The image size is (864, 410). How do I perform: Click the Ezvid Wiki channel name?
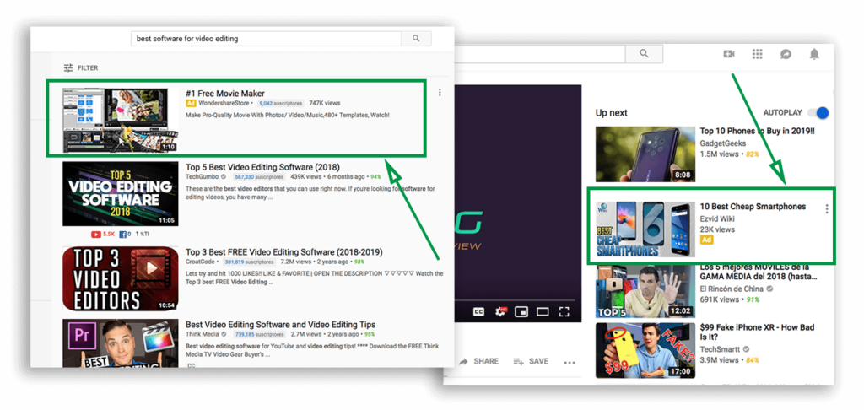(x=717, y=218)
